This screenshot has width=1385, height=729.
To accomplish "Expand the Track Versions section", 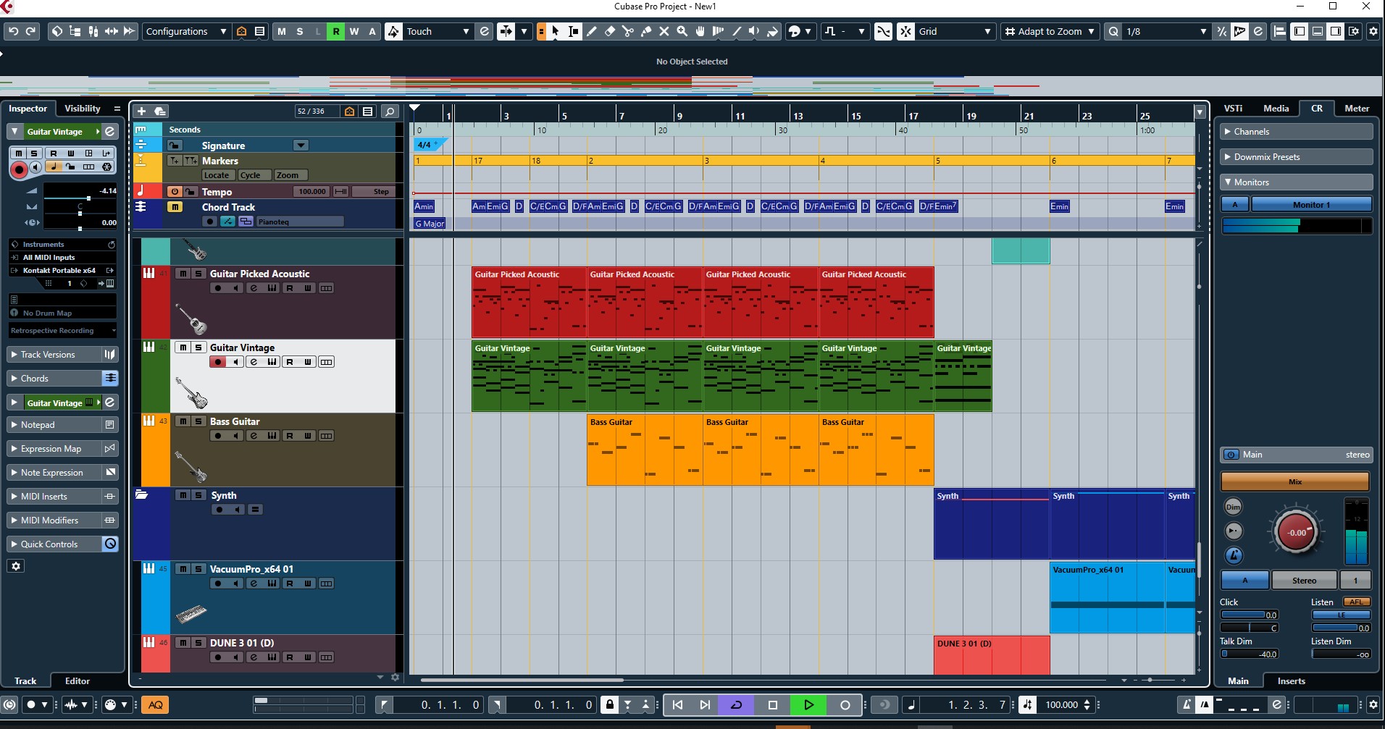I will pyautogui.click(x=54, y=355).
